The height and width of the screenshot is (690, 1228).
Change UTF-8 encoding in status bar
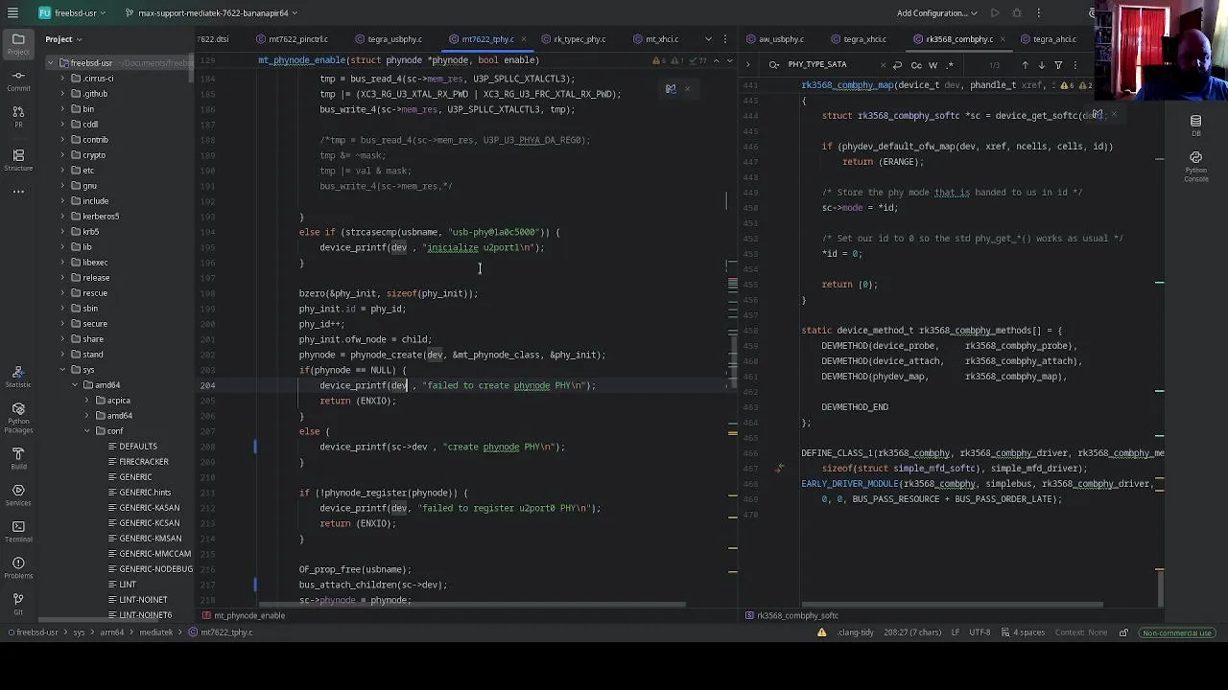[980, 632]
